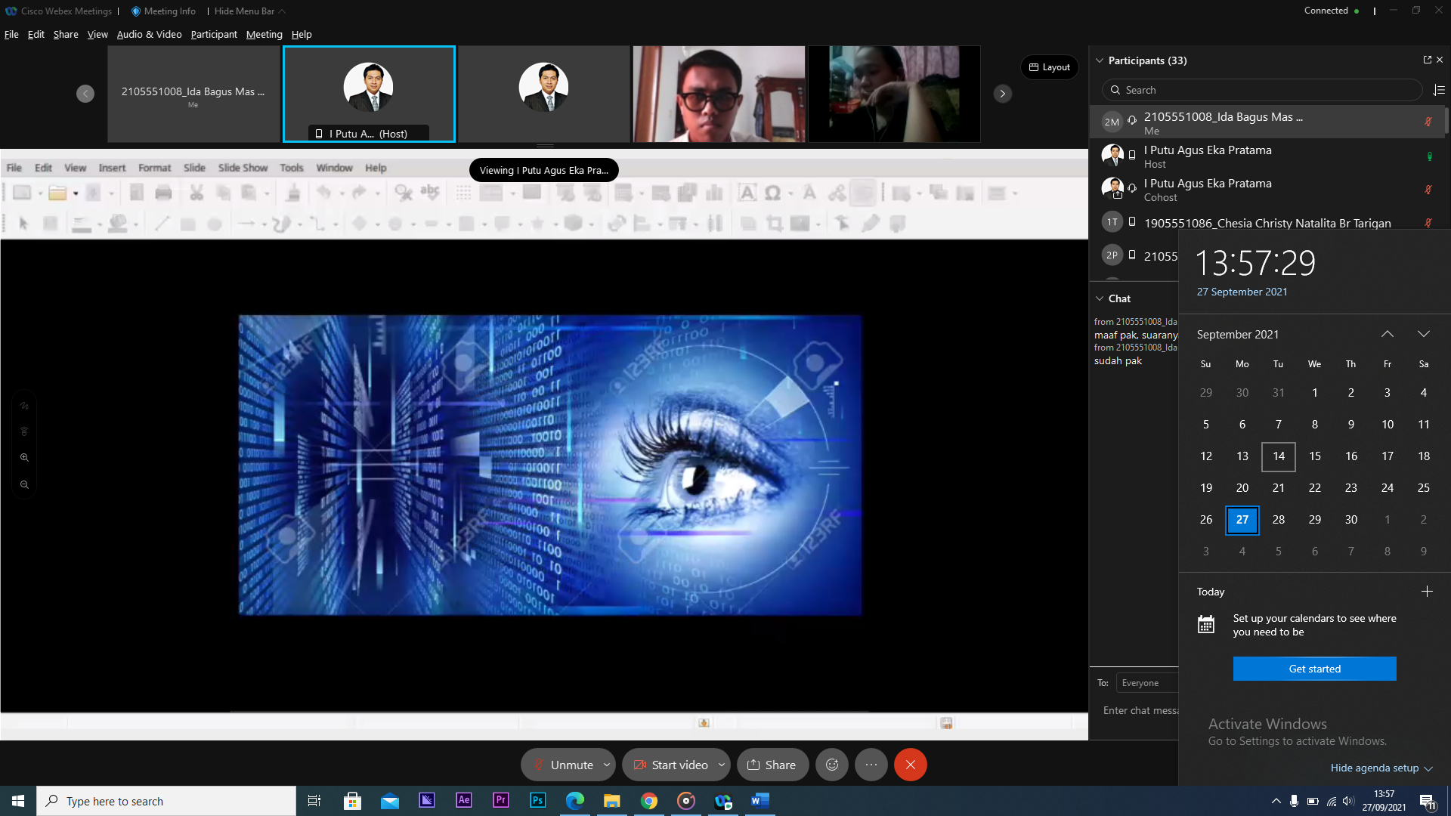The height and width of the screenshot is (816, 1451).
Task: Open the Audio & Video menu
Action: 149,34
